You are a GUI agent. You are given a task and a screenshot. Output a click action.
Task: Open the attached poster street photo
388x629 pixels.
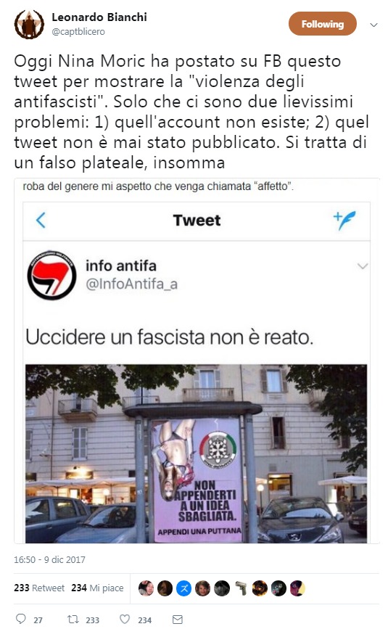point(196,453)
